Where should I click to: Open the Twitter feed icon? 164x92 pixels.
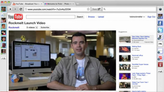tap(160, 30)
